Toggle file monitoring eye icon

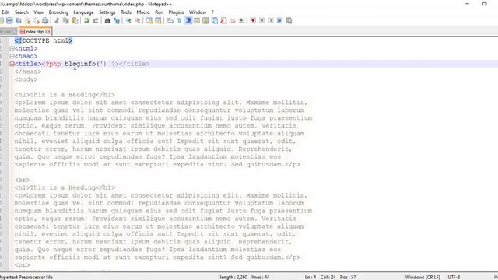(241, 21)
